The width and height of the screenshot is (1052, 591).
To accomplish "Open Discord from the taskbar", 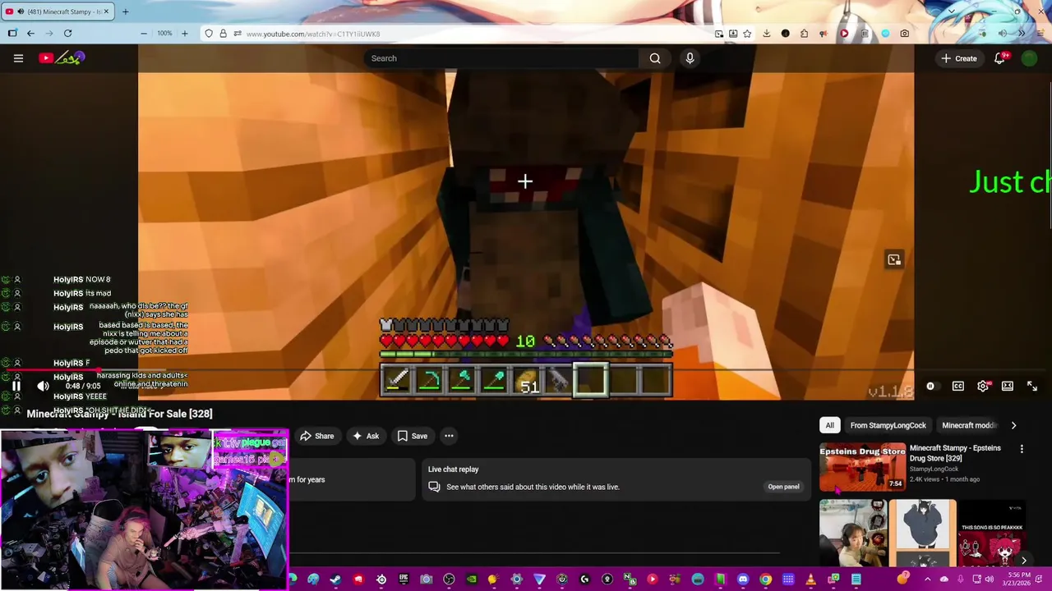I will click(x=743, y=580).
